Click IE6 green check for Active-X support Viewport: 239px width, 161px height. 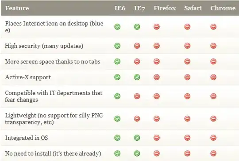[x=117, y=77]
